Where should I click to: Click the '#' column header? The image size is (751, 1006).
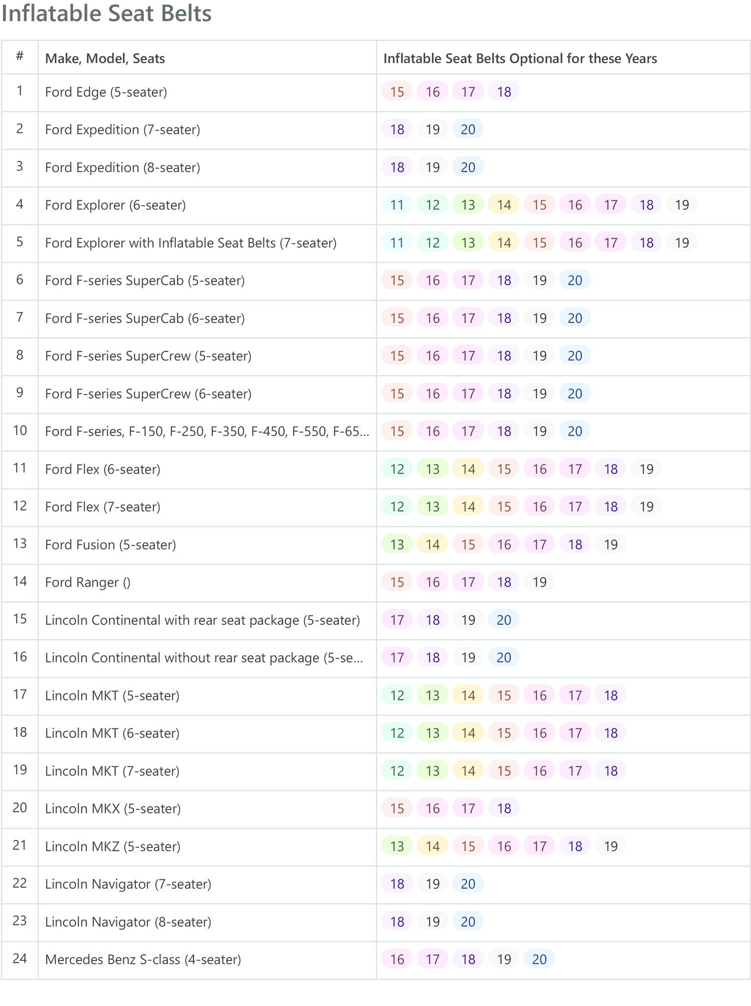20,56
